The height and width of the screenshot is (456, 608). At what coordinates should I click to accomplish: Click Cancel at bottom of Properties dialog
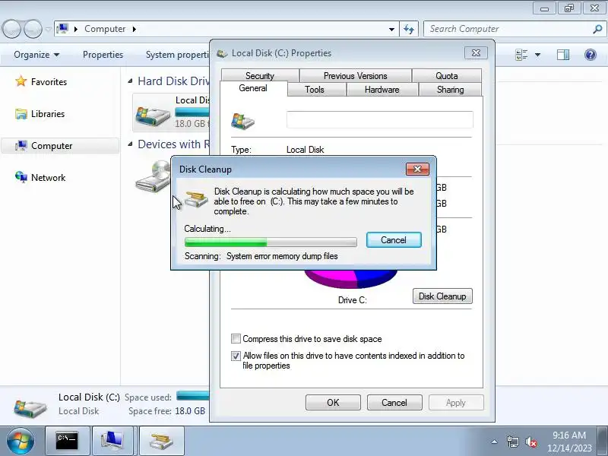click(x=394, y=403)
